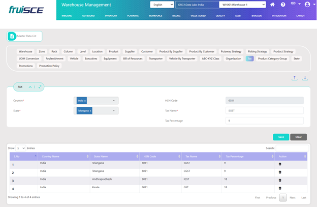The width and height of the screenshot is (317, 207).
Task: Click the user profile avatar icon
Action: (x=307, y=5)
